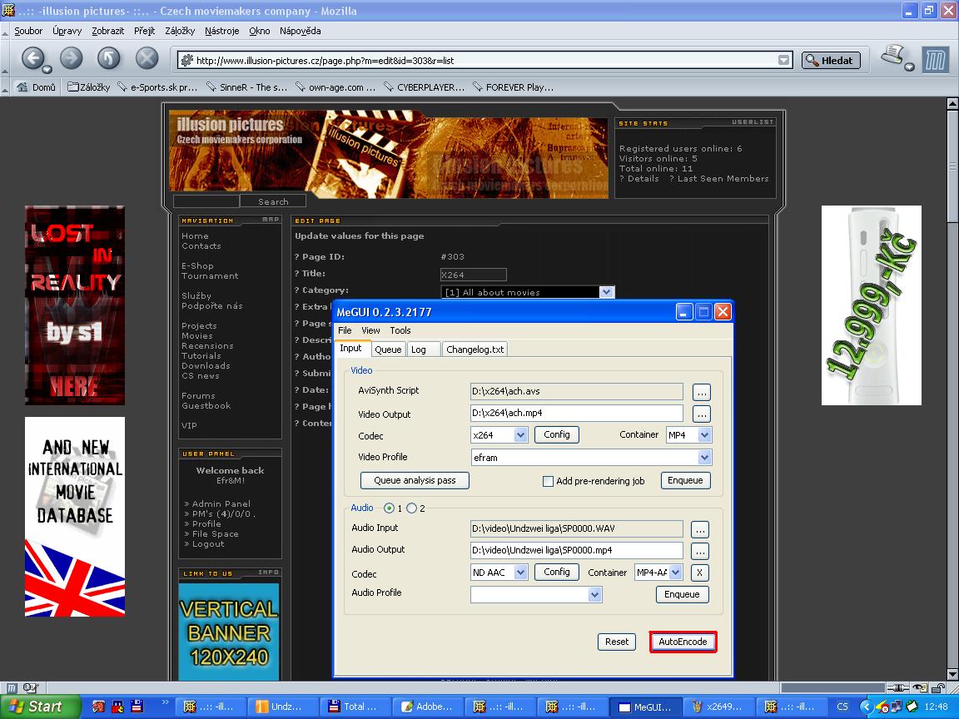
Task: Open the browser Nástroje menu
Action: click(x=222, y=31)
